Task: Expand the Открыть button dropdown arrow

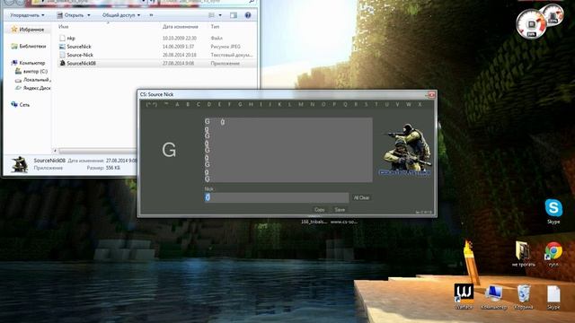Action: [x=88, y=15]
